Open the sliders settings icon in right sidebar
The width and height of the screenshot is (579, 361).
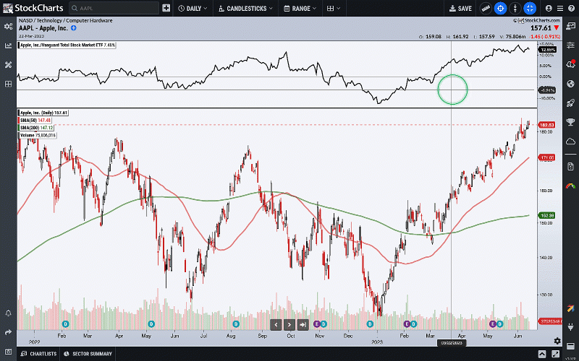click(570, 45)
